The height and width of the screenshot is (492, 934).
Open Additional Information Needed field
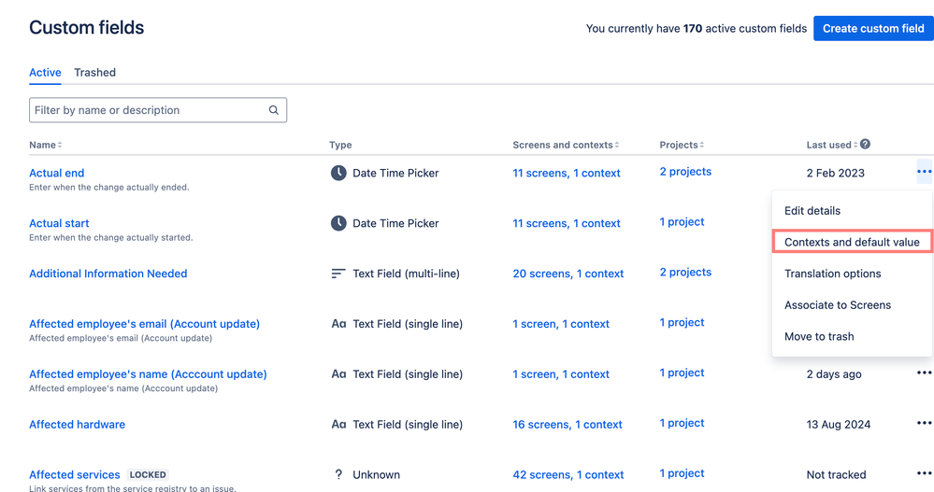click(108, 274)
